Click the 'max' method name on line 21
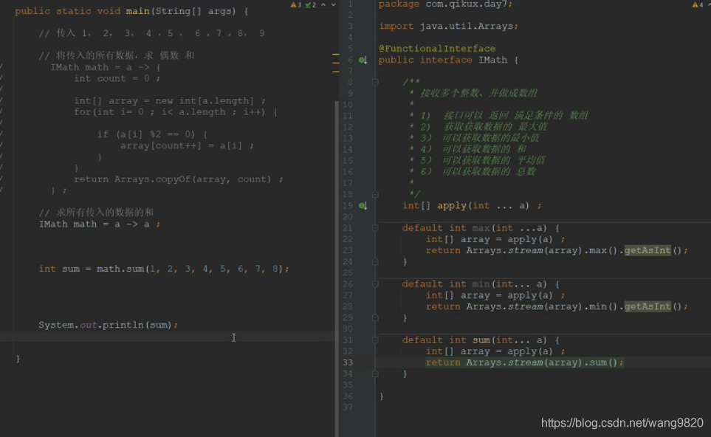Image resolution: width=711 pixels, height=437 pixels. coord(481,228)
